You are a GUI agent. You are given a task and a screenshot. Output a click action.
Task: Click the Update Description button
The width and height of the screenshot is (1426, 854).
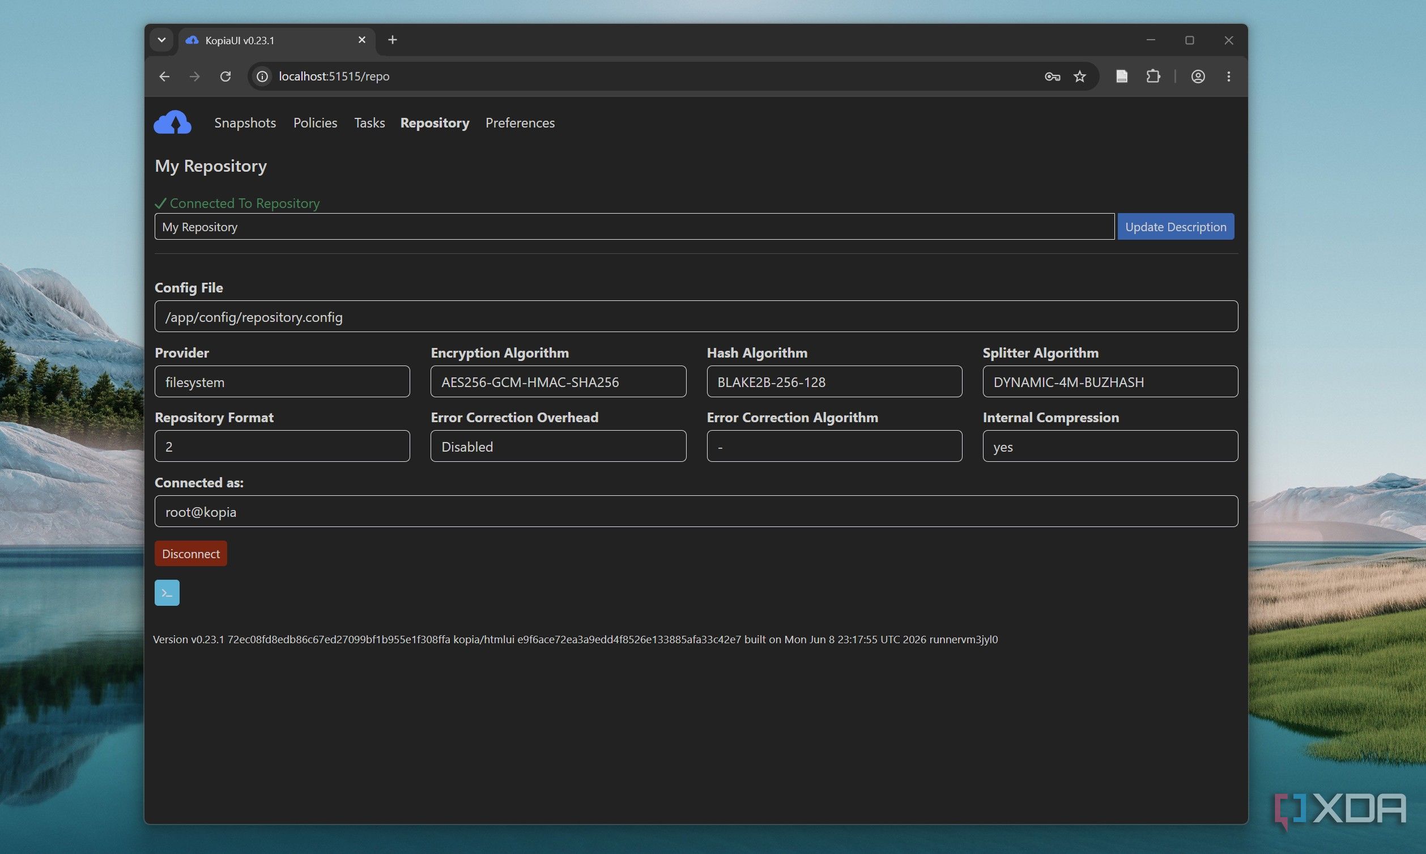tap(1176, 227)
